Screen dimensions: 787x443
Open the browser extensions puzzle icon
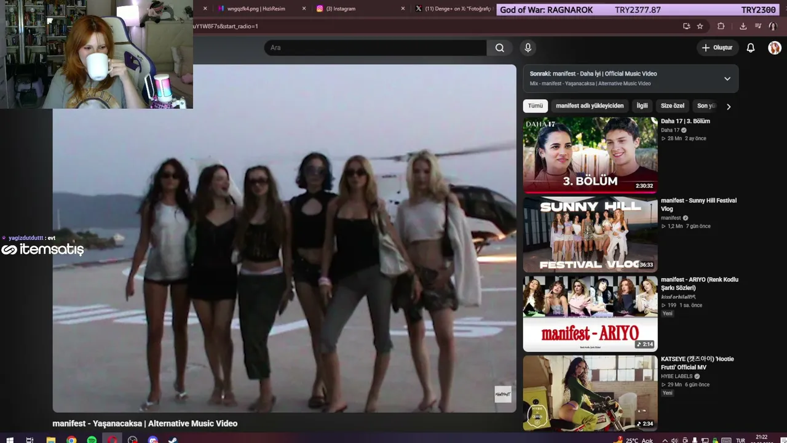(721, 26)
